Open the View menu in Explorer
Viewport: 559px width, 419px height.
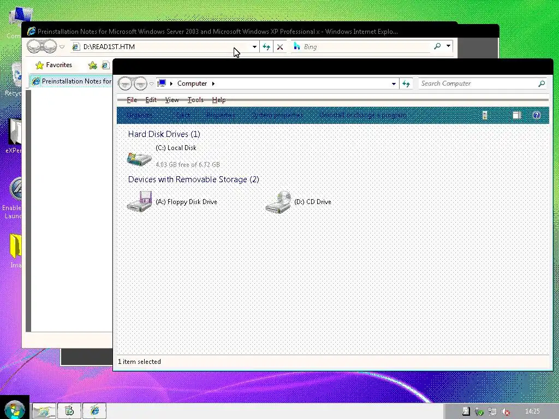[172, 100]
